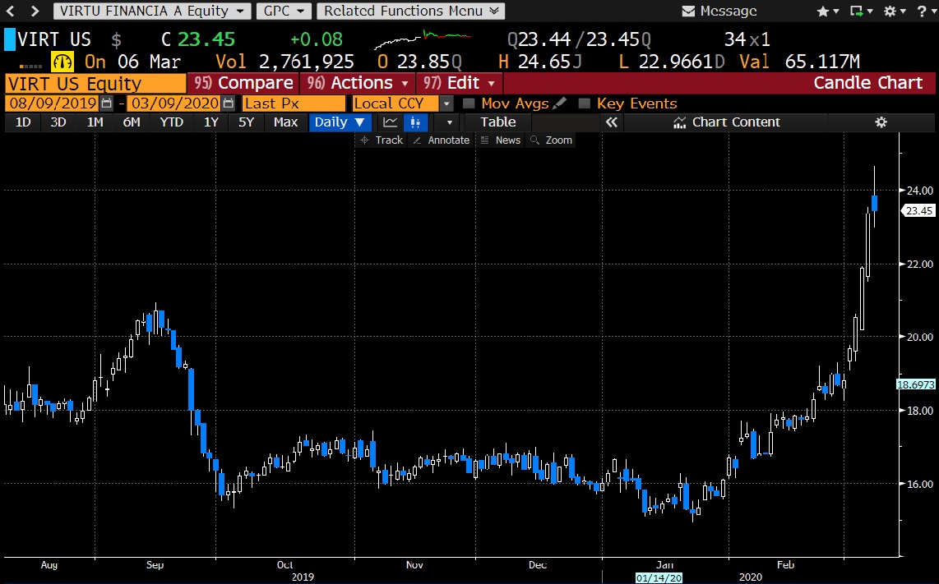Click the yellow gauge icon beside On 06 Mar
The width and height of the screenshot is (939, 584).
coord(62,62)
